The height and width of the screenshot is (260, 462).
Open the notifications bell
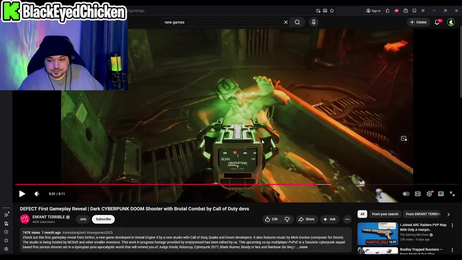click(437, 22)
